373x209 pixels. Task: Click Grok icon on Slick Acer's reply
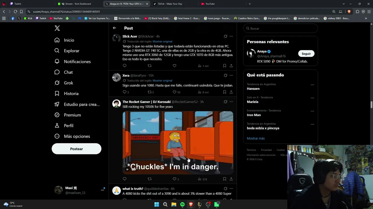click(225, 36)
